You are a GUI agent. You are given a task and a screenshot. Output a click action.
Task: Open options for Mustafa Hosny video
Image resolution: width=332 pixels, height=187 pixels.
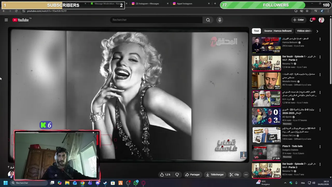pos(320,75)
